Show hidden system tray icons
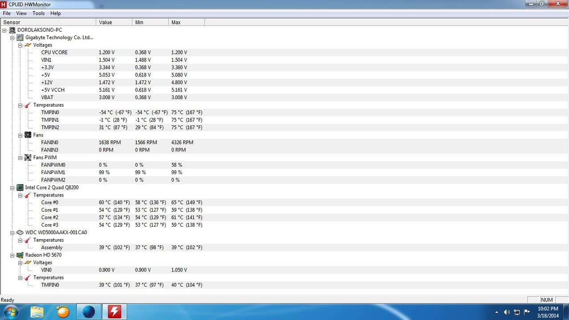569x320 pixels. coord(497,312)
